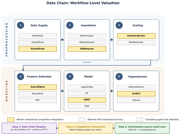Viewport: 180px width, 135px height.
Task: Click arrow between Data Supply and Imputation
Action: (62, 40)
